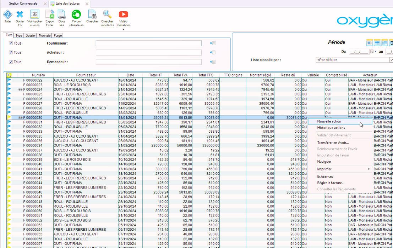The height and width of the screenshot is (248, 393).
Task: Open the Forum utilisateurs icon
Action: (76, 15)
